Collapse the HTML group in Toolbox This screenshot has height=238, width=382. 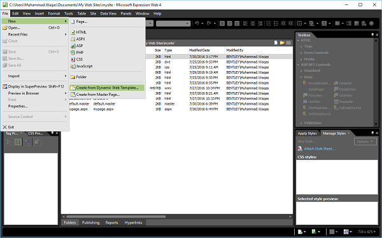click(x=298, y=41)
